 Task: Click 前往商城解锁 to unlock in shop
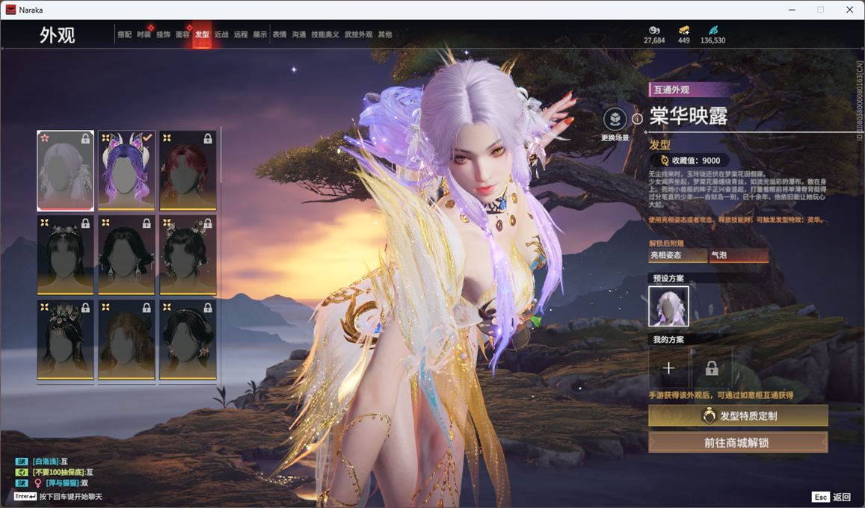[738, 442]
